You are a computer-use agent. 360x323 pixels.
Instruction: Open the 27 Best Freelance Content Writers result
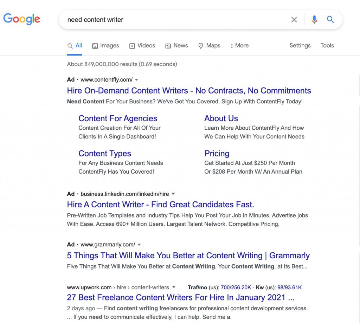[180, 297]
